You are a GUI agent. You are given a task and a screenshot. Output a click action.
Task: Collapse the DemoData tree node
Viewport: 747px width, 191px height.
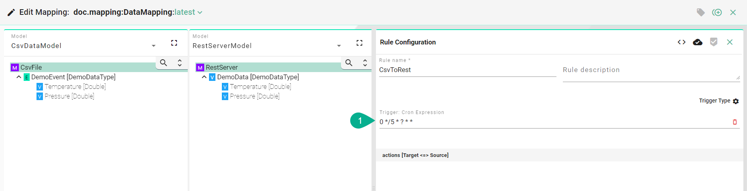[204, 77]
